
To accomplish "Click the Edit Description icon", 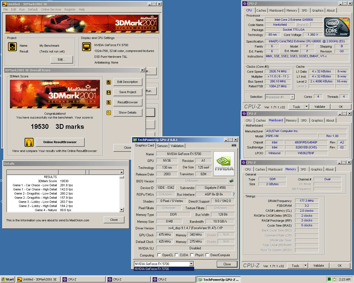I will coord(109,82).
